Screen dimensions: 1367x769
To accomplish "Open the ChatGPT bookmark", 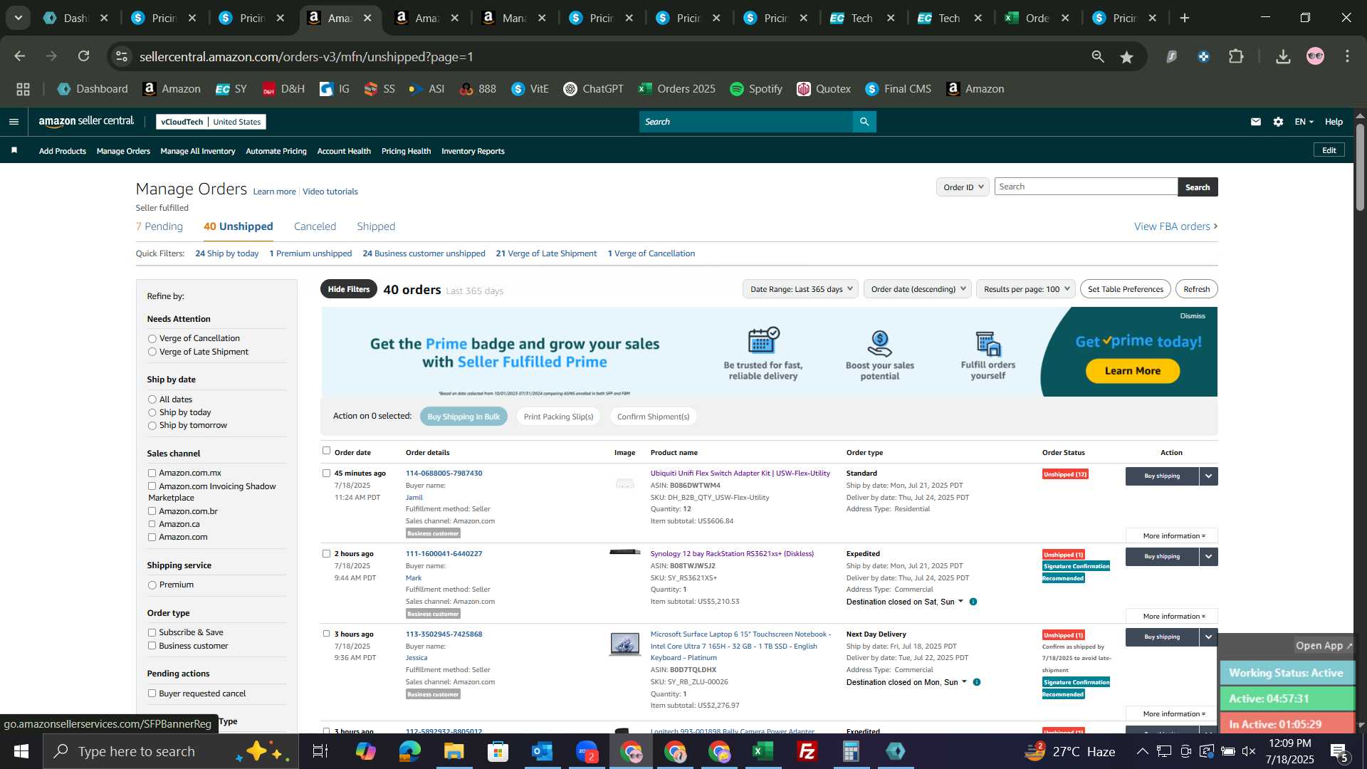I will pyautogui.click(x=593, y=89).
